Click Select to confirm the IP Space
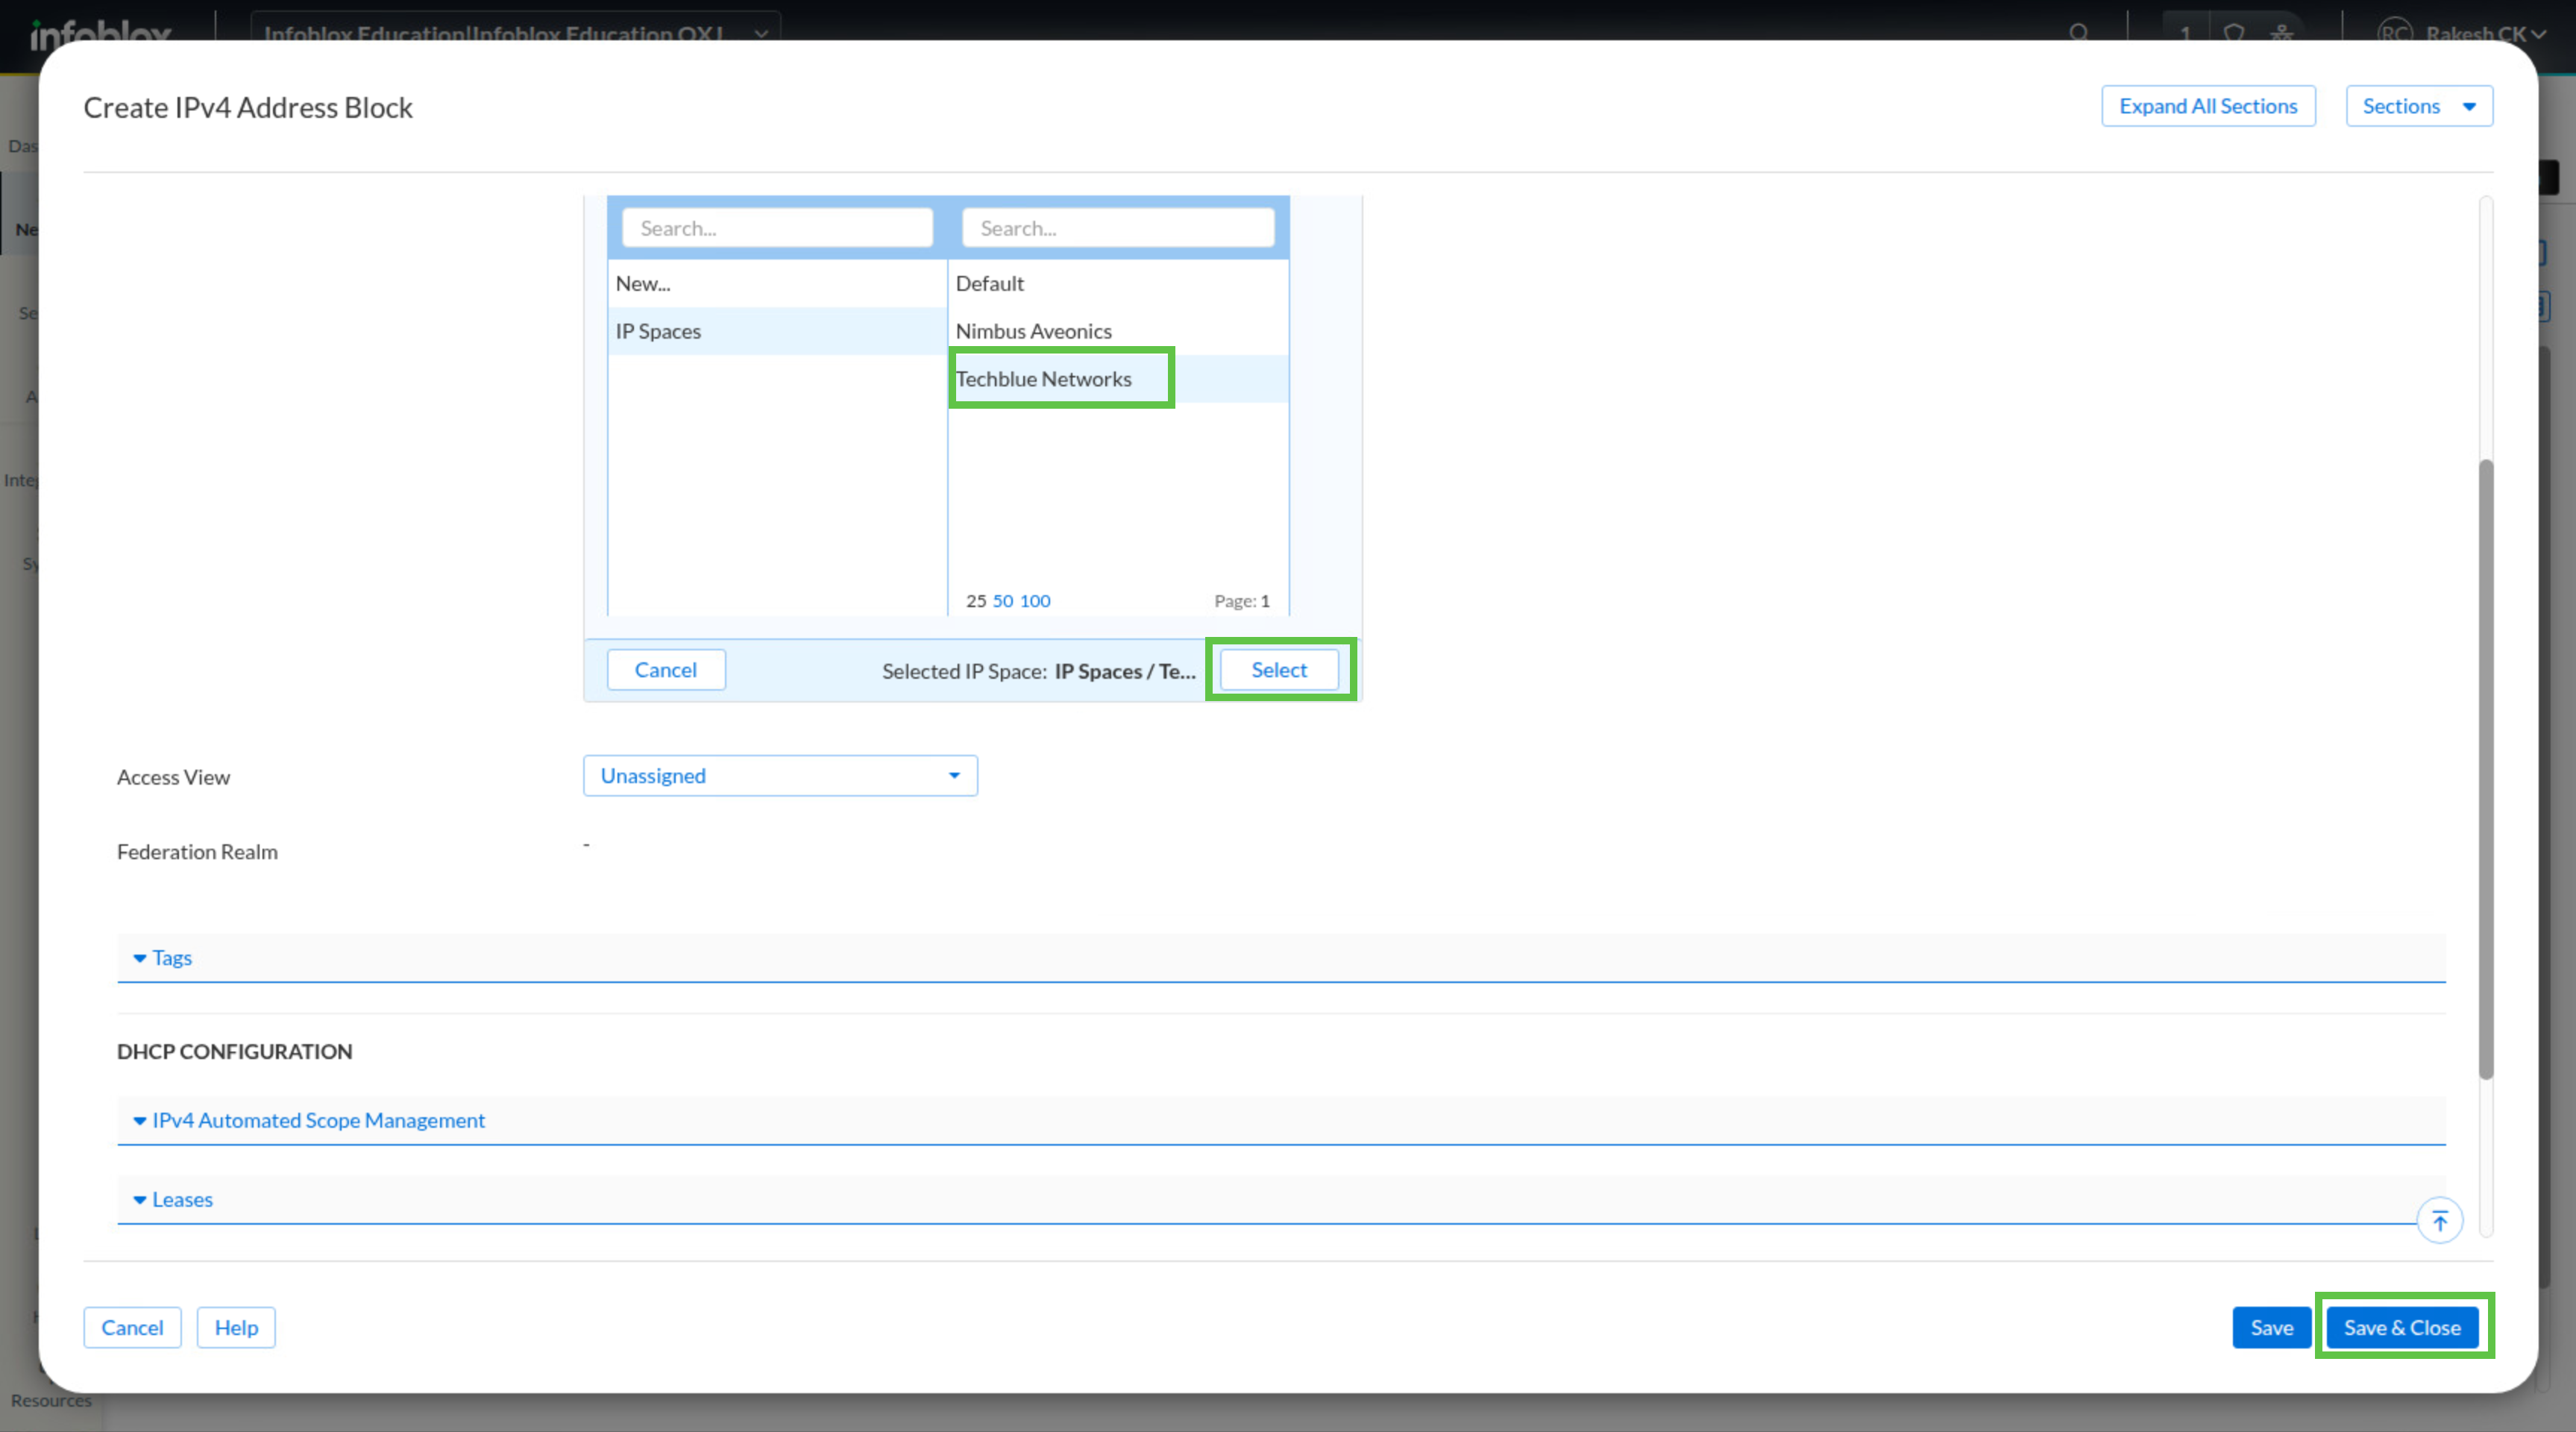The width and height of the screenshot is (2576, 1432). click(1279, 670)
